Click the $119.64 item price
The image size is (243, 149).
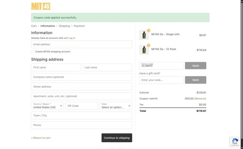coord(202,50)
